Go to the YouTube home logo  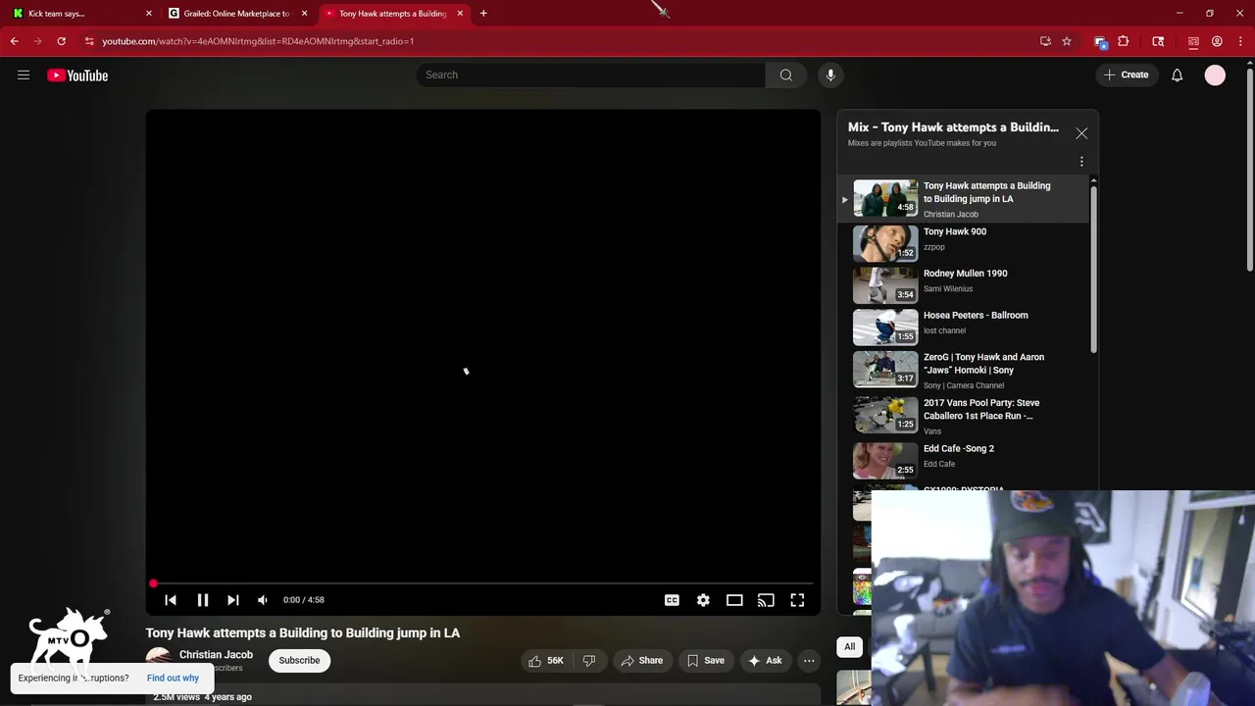(x=77, y=76)
